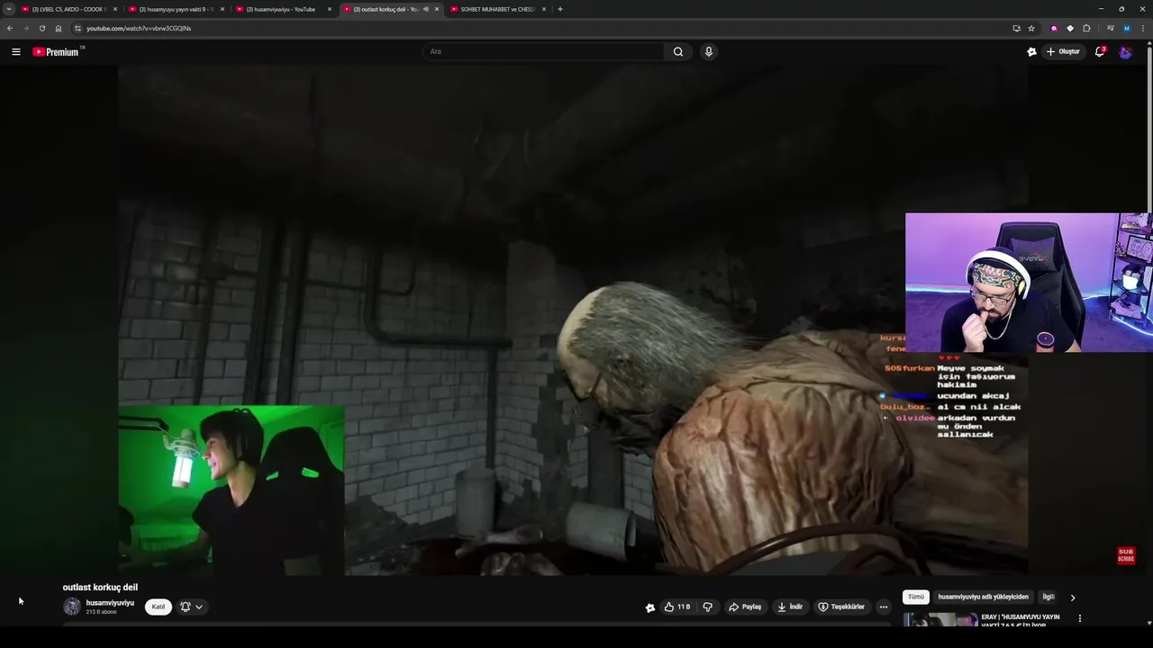Screen dimensions: 1153x648
Task: Click the red SUBSCRIBE watermark in the video
Action: pos(1126,555)
